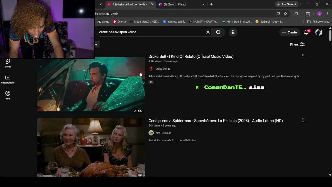
Task: Minimize the Chrome window
Action: [307, 4]
